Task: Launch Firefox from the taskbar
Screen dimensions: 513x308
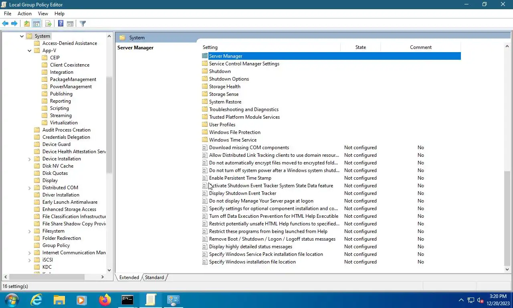Action: (105, 300)
